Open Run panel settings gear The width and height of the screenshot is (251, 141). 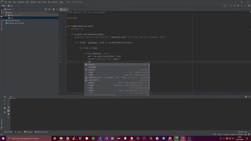(246, 97)
